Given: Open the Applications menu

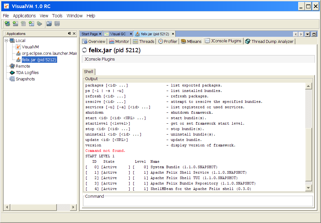Looking at the screenshot, I should (x=24, y=16).
